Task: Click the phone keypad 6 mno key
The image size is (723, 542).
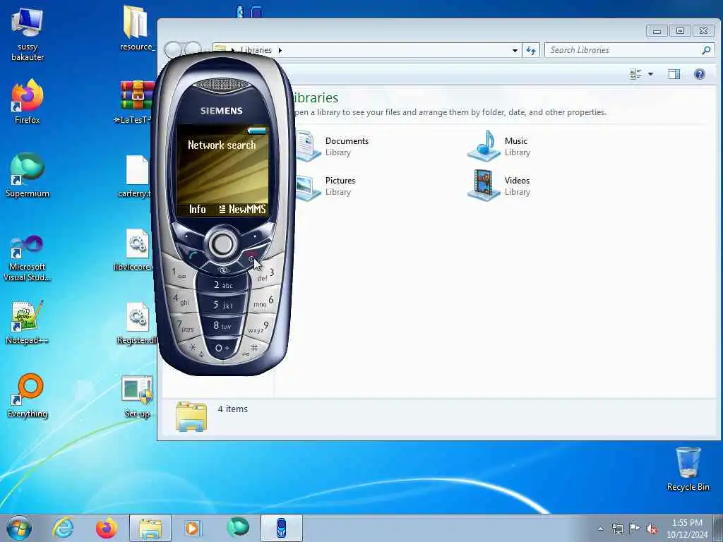Action: [x=264, y=302]
